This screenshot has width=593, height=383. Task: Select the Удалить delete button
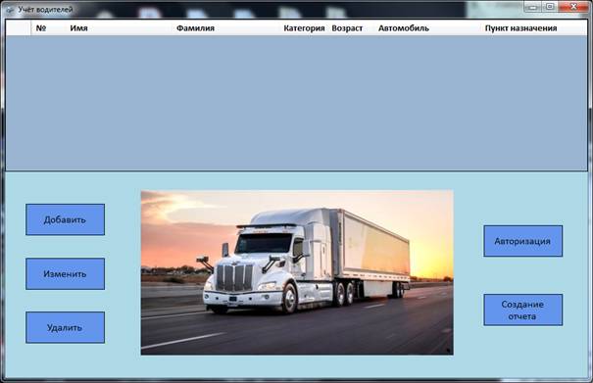coord(65,327)
